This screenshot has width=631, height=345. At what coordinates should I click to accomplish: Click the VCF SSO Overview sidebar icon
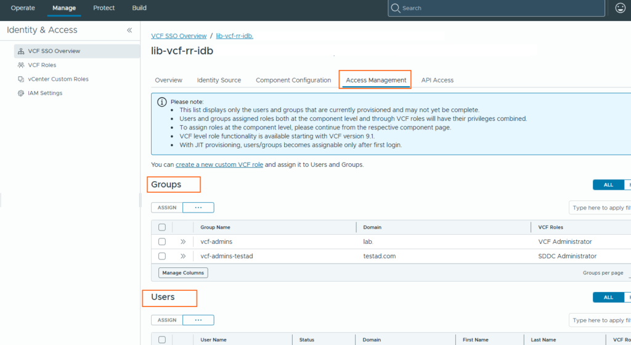pyautogui.click(x=21, y=51)
